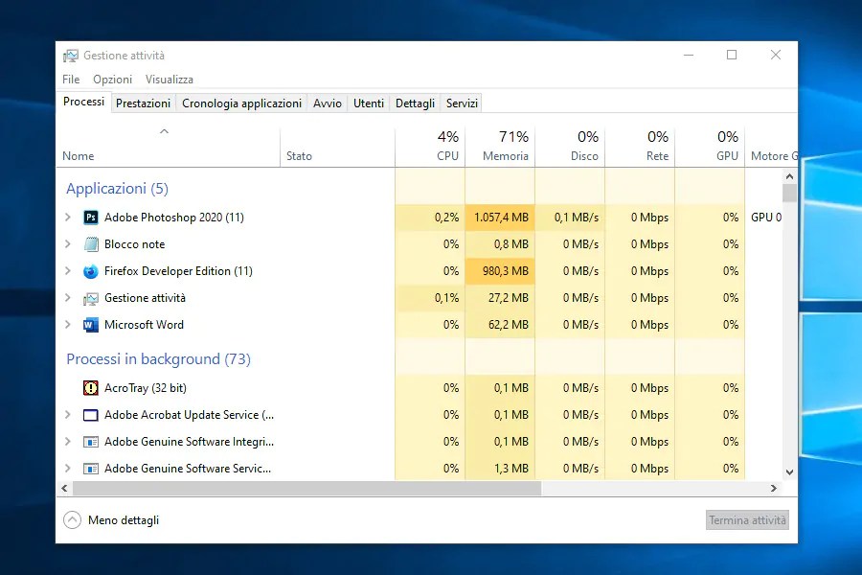The height and width of the screenshot is (575, 862).
Task: Click the Task Manager title bar icon
Action: click(70, 56)
